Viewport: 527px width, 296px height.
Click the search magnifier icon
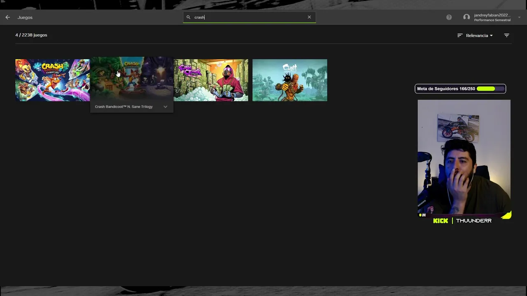[189, 17]
